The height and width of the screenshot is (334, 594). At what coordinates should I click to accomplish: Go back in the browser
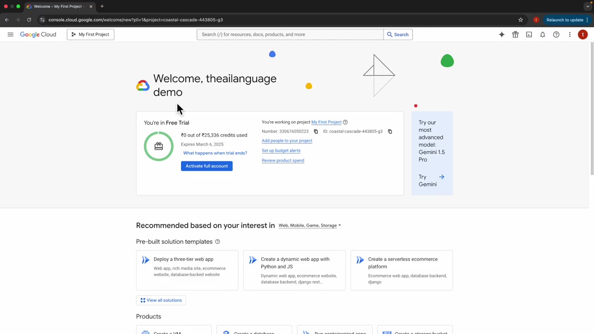[6, 20]
